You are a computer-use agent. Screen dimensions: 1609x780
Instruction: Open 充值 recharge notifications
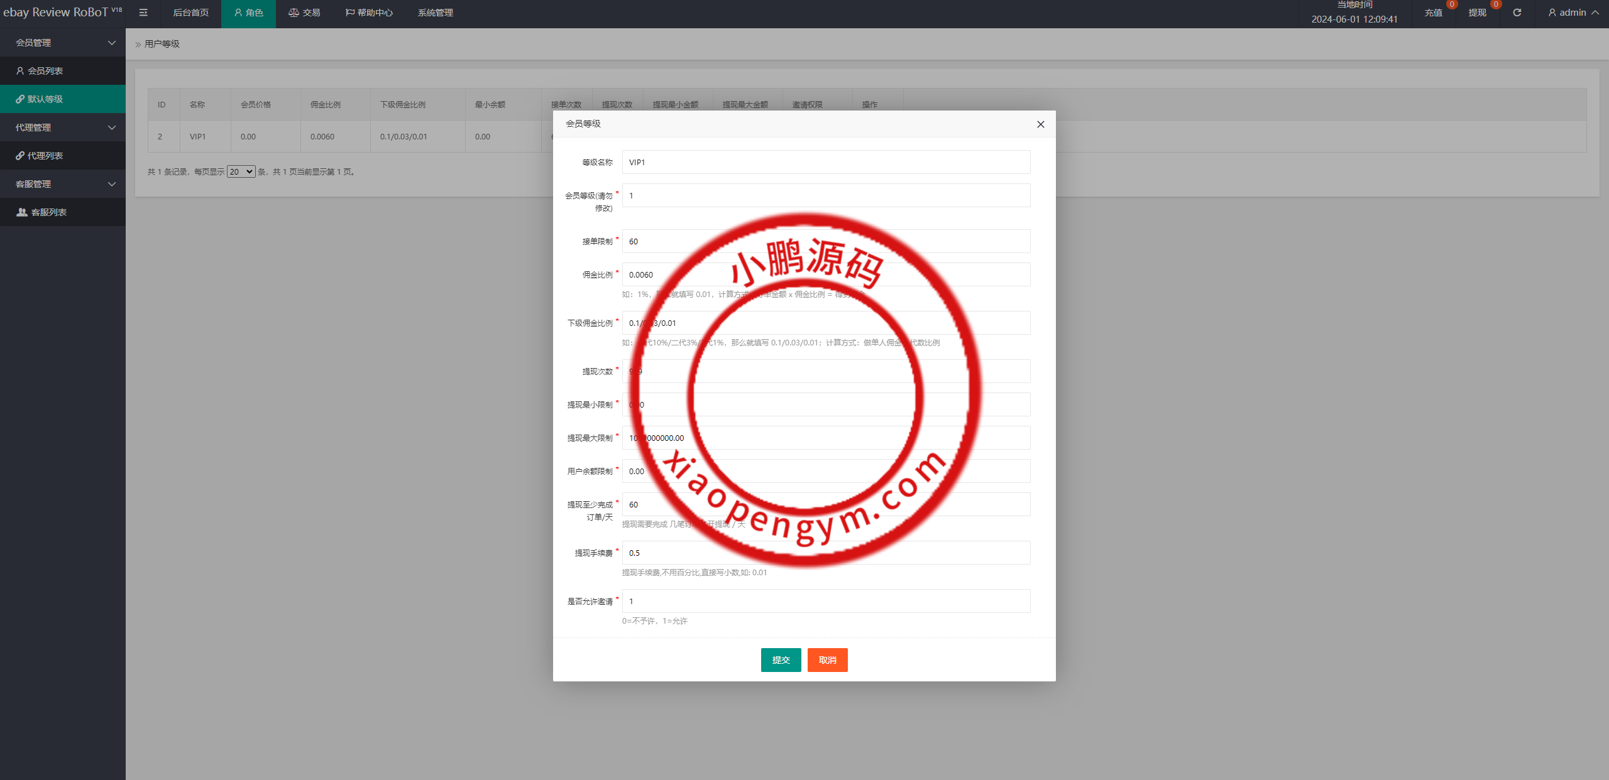(x=1433, y=13)
